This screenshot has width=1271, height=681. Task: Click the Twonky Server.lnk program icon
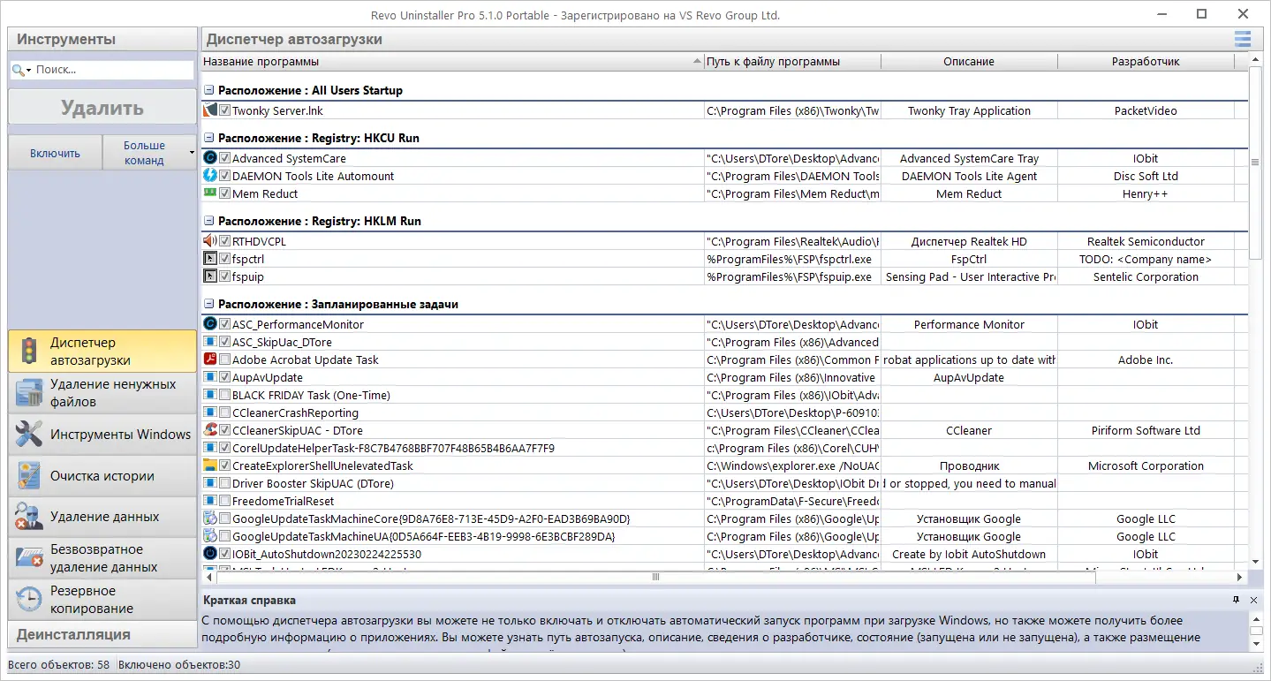(210, 111)
